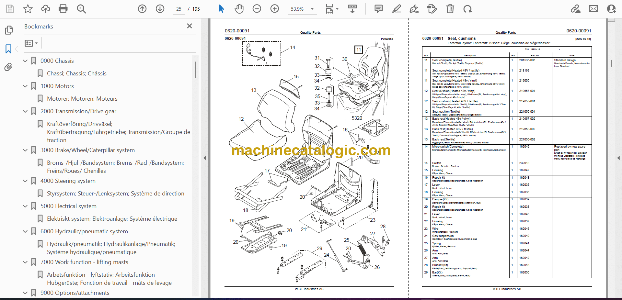Add a sticky note comment
This screenshot has height=300, width=622.
[x=378, y=9]
